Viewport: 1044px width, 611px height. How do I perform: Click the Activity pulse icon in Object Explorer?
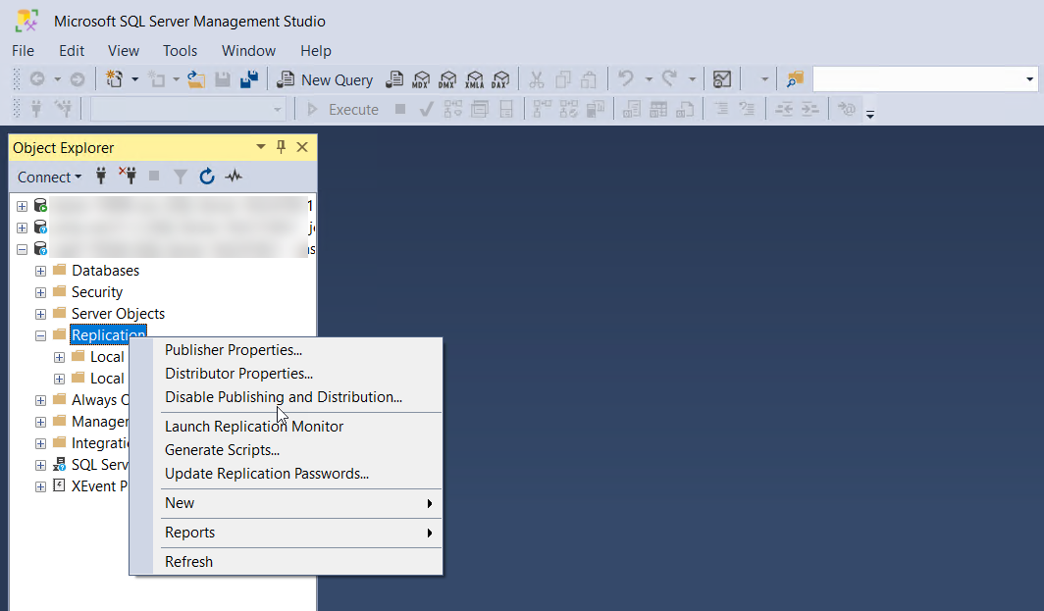click(234, 177)
